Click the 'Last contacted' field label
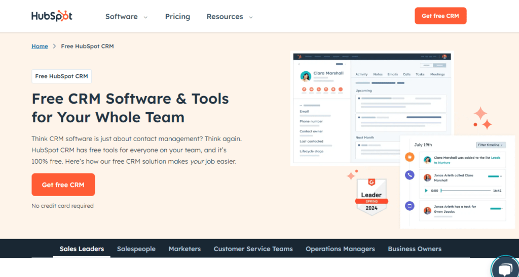This screenshot has height=277, width=519. (312, 142)
